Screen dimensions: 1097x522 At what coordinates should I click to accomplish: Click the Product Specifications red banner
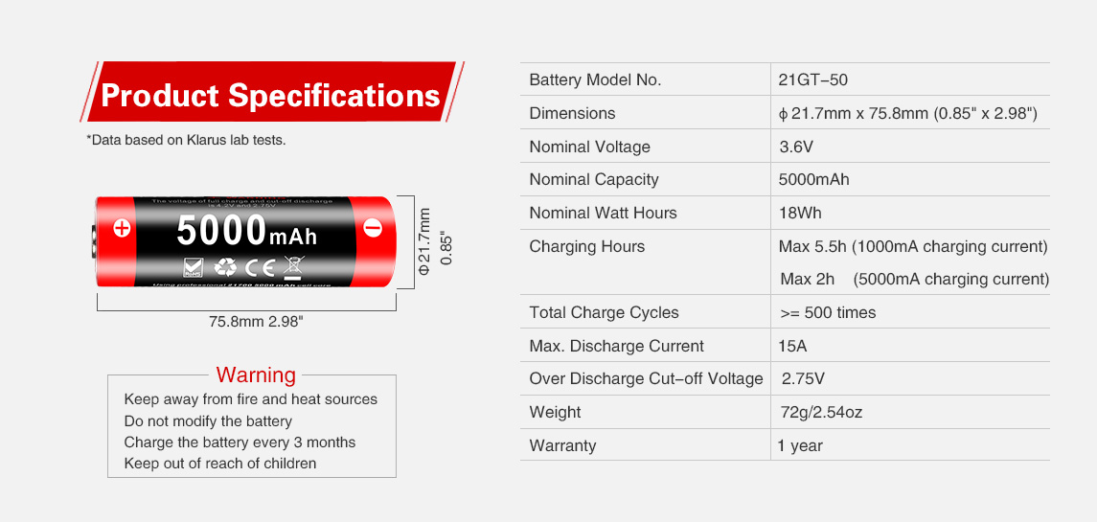pyautogui.click(x=270, y=95)
